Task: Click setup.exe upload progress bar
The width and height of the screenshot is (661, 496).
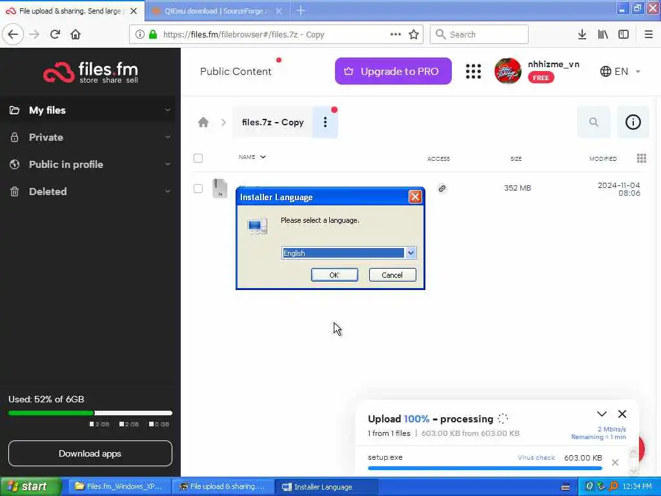Action: 484,468
